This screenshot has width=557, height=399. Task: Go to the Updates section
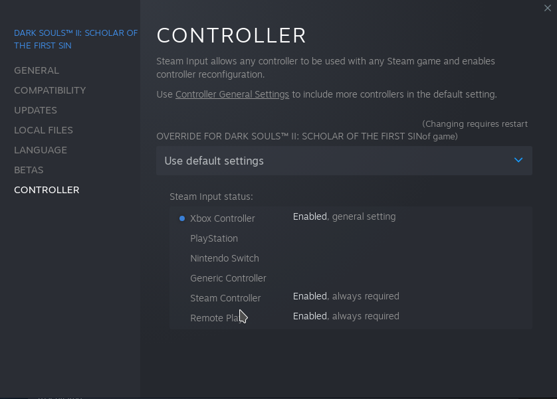click(x=35, y=110)
